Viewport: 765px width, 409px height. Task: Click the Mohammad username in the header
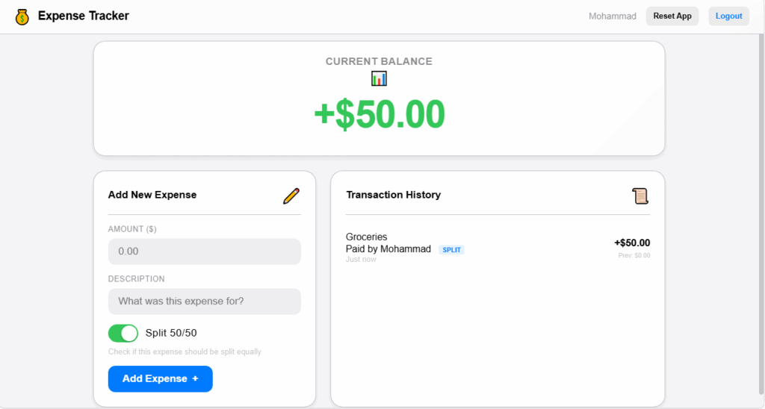tap(612, 16)
